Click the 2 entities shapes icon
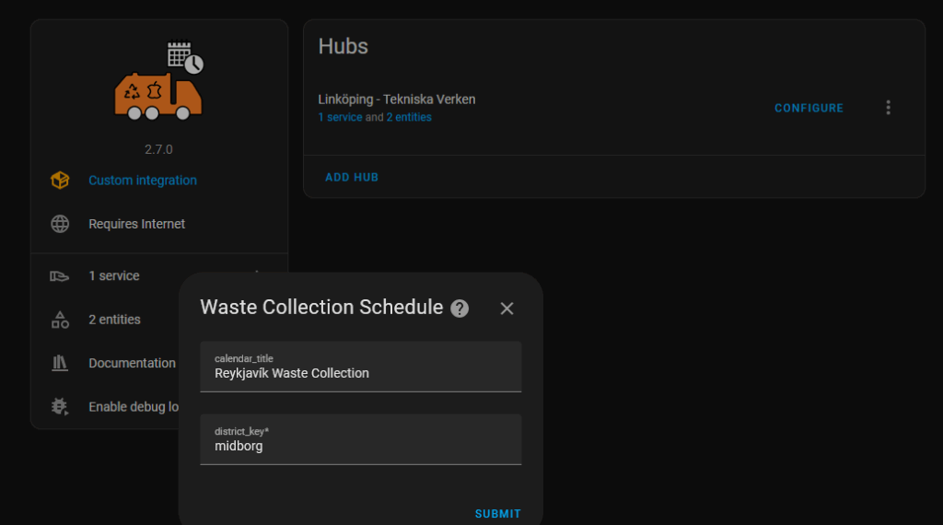The width and height of the screenshot is (943, 525). 60,320
